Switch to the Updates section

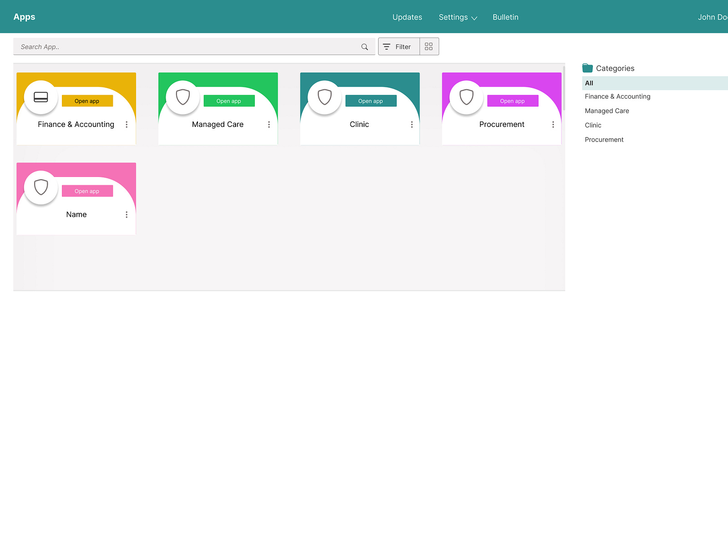407,17
